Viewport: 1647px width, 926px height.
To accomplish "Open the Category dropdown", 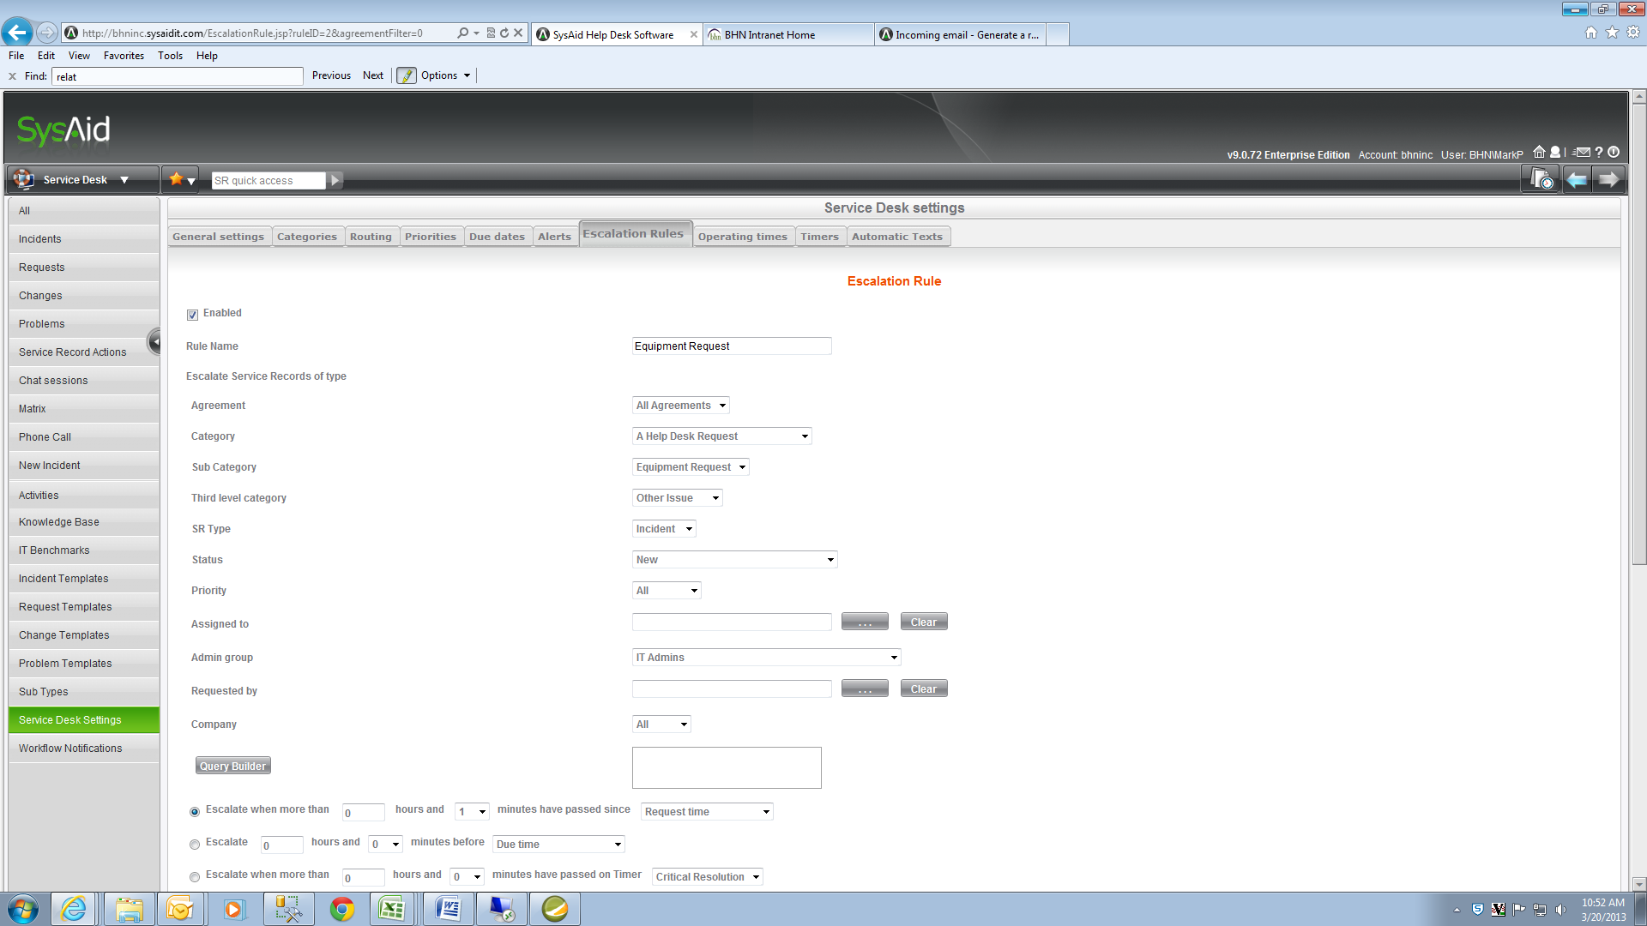I will [722, 436].
